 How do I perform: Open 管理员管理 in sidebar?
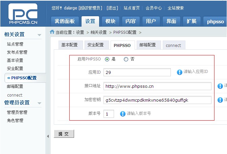coord(17,112)
